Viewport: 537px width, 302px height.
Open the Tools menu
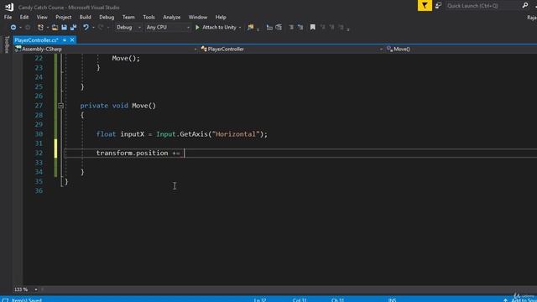coord(149,17)
